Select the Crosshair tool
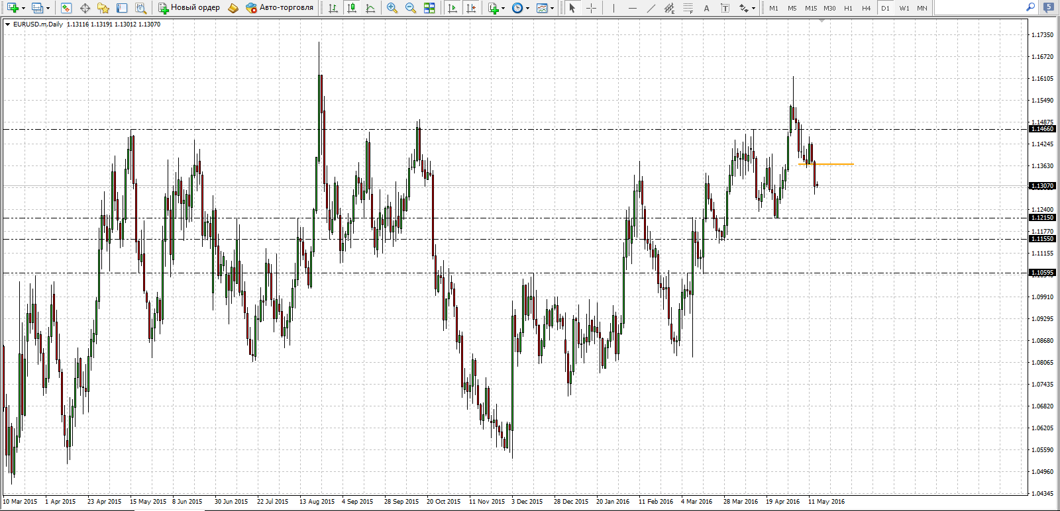This screenshot has height=511, width=1060. (x=591, y=8)
